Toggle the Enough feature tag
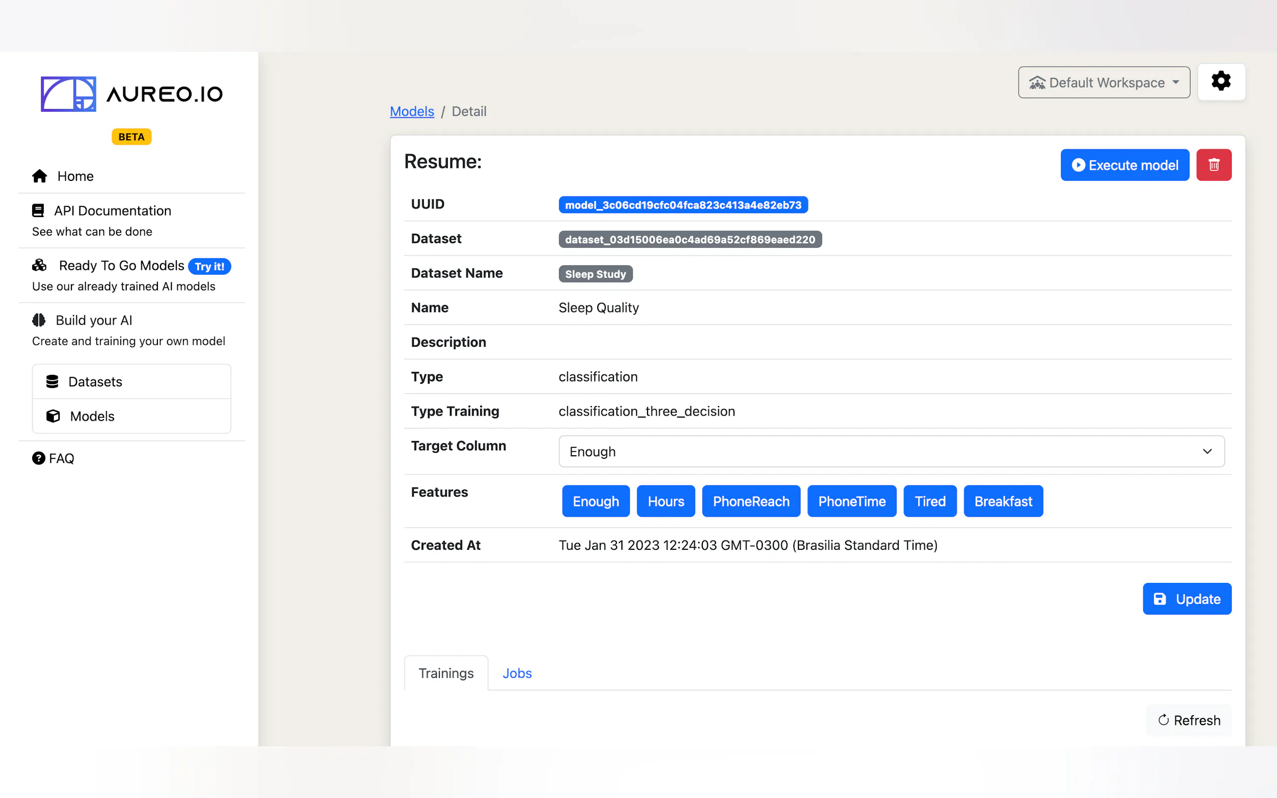This screenshot has height=798, width=1277. click(595, 502)
